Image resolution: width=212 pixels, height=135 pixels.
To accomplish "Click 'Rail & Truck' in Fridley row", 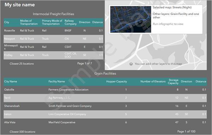I will (x=27, y=55).
